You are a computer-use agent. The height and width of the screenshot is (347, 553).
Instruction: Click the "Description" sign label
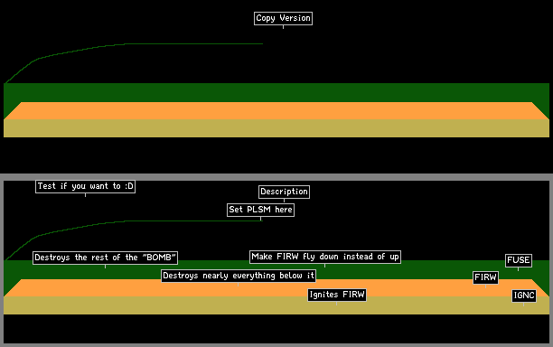coord(285,192)
